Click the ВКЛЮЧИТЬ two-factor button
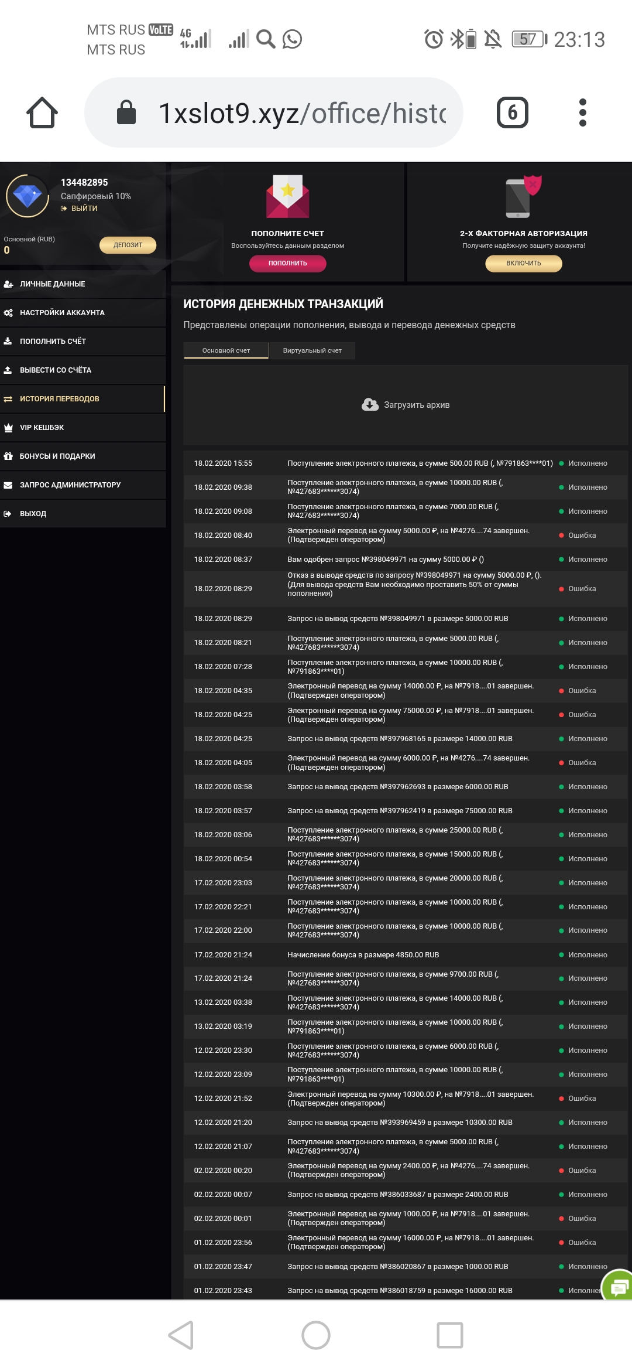Image resolution: width=632 pixels, height=1371 pixels. 523,263
